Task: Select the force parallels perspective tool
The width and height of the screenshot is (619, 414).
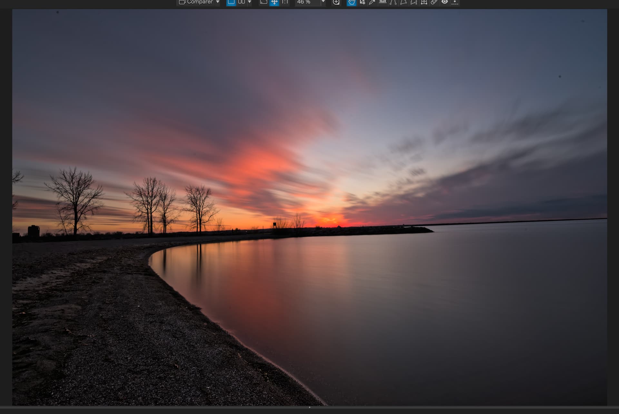Action: 393,2
